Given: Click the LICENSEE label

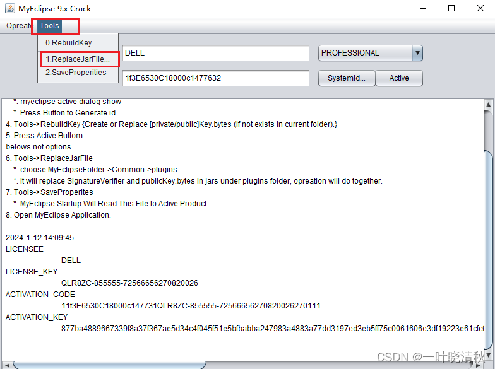Looking at the screenshot, I should click(x=25, y=249).
